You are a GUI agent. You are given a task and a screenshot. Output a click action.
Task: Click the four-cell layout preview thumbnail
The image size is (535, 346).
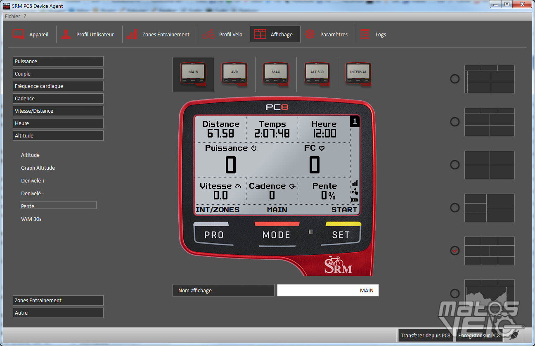pos(490,165)
